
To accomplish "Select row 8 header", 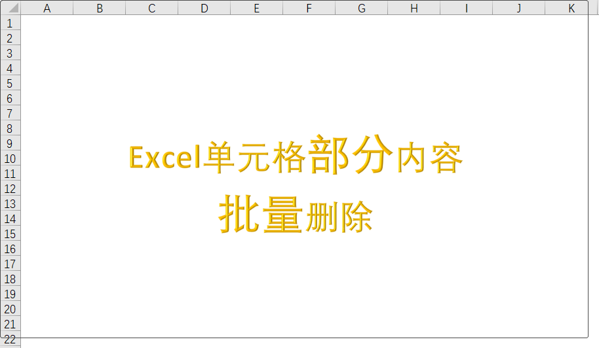I will tap(10, 128).
